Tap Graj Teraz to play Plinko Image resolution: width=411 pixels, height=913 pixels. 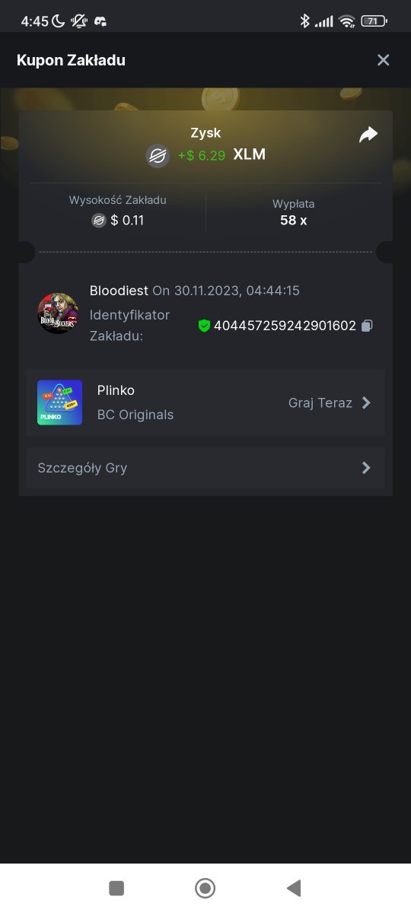click(320, 403)
